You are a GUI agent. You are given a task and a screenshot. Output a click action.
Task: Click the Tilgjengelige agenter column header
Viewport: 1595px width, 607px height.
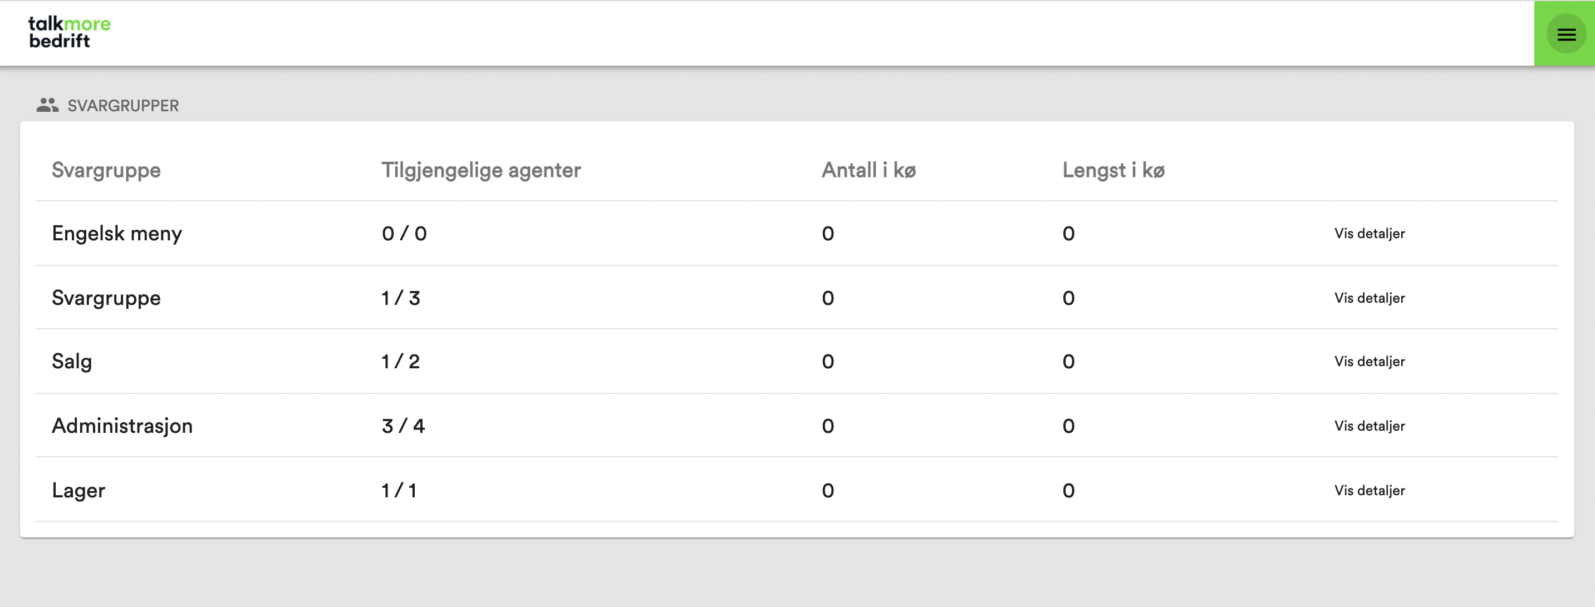(480, 170)
